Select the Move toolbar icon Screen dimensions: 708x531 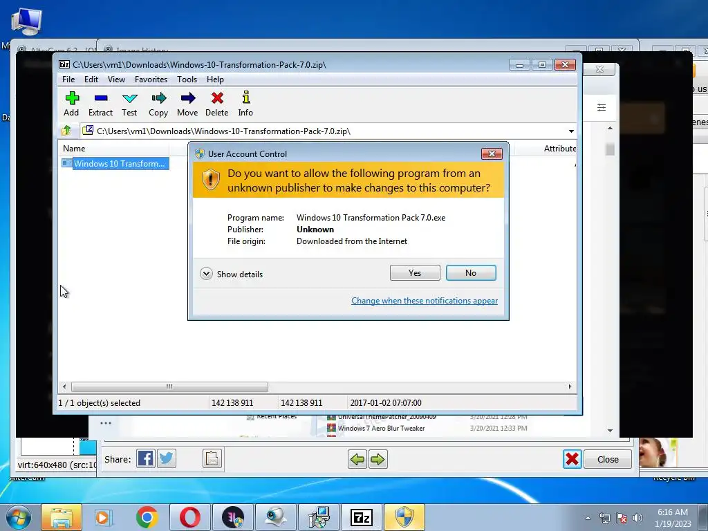click(187, 104)
